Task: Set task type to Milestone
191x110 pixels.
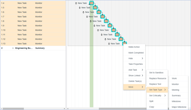Action: click(179, 101)
